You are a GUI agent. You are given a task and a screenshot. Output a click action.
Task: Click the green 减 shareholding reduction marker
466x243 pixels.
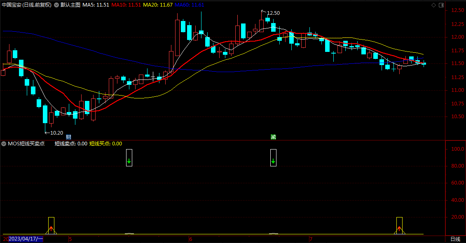(273, 137)
